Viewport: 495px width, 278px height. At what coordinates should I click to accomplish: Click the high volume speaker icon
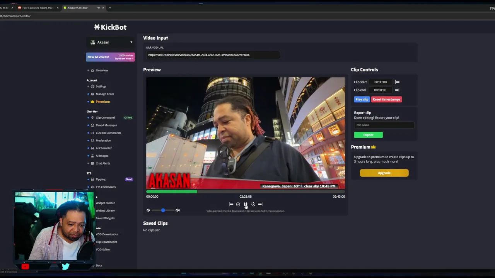point(178,210)
